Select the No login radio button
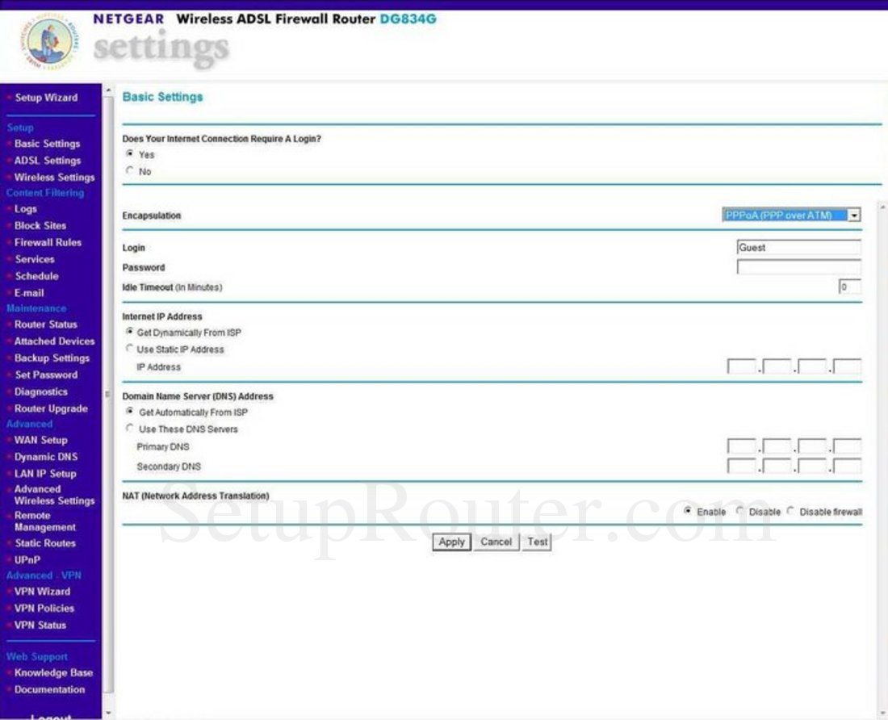 (131, 170)
